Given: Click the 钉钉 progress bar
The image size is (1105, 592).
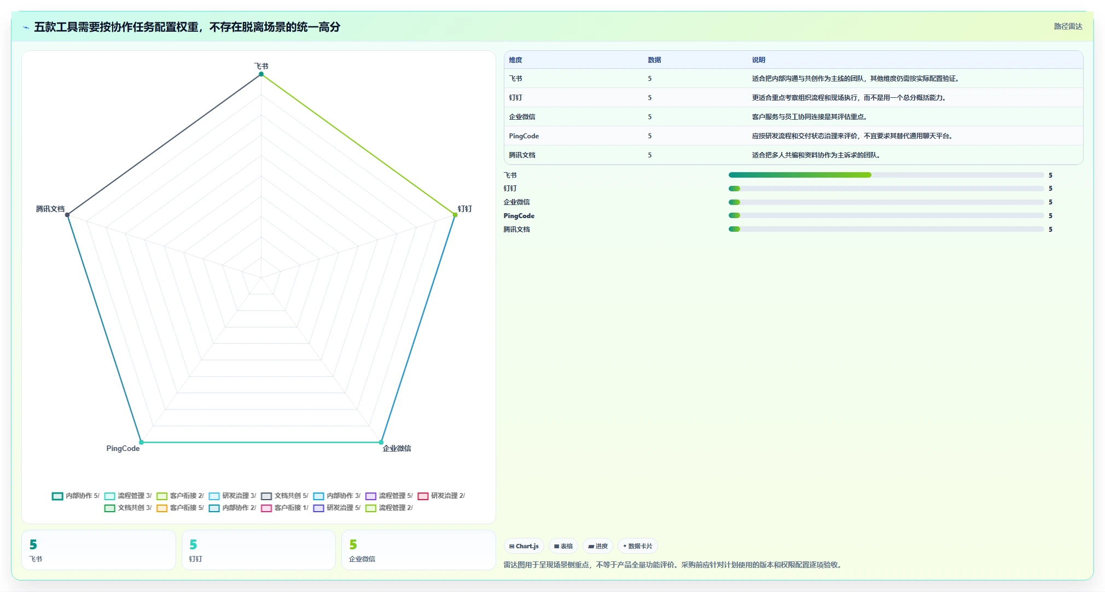Looking at the screenshot, I should [x=886, y=189].
